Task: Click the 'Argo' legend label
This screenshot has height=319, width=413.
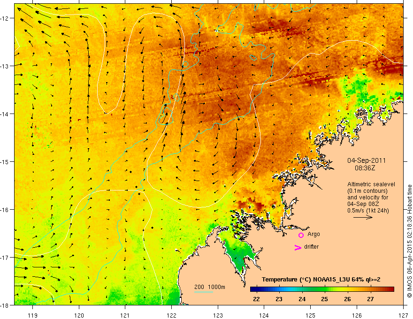Action: point(314,234)
